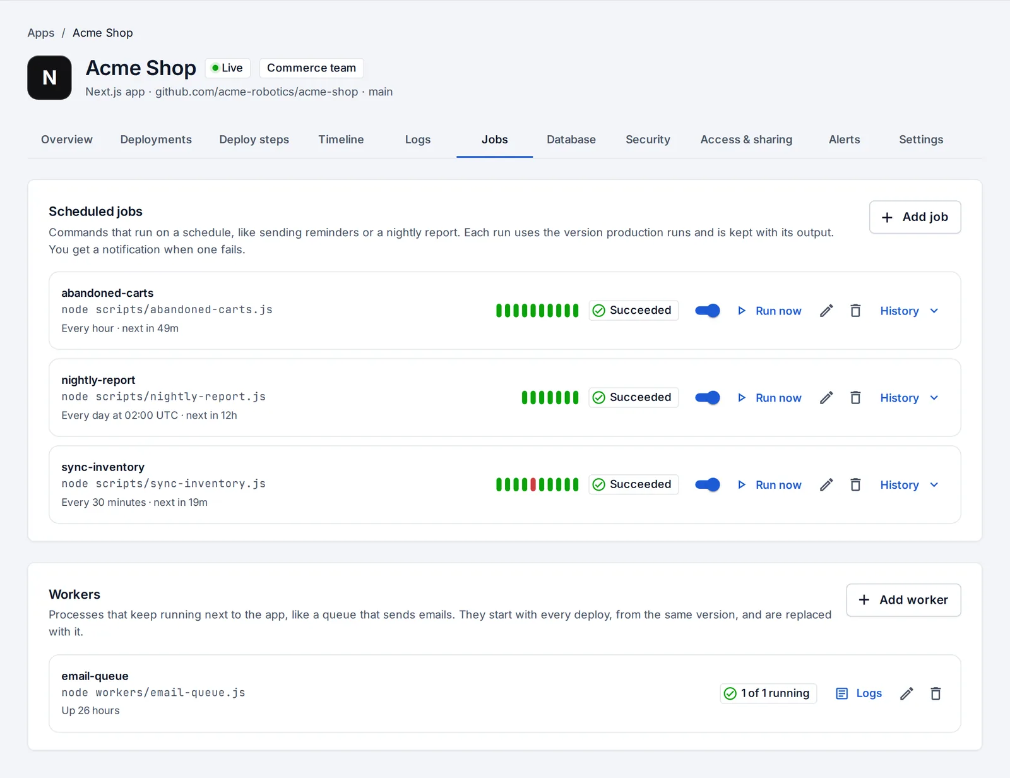1010x778 pixels.
Task: Switch to the Deployments tab
Action: [x=156, y=140]
